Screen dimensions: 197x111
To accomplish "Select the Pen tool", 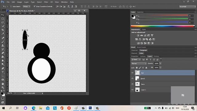I will 3,68.
